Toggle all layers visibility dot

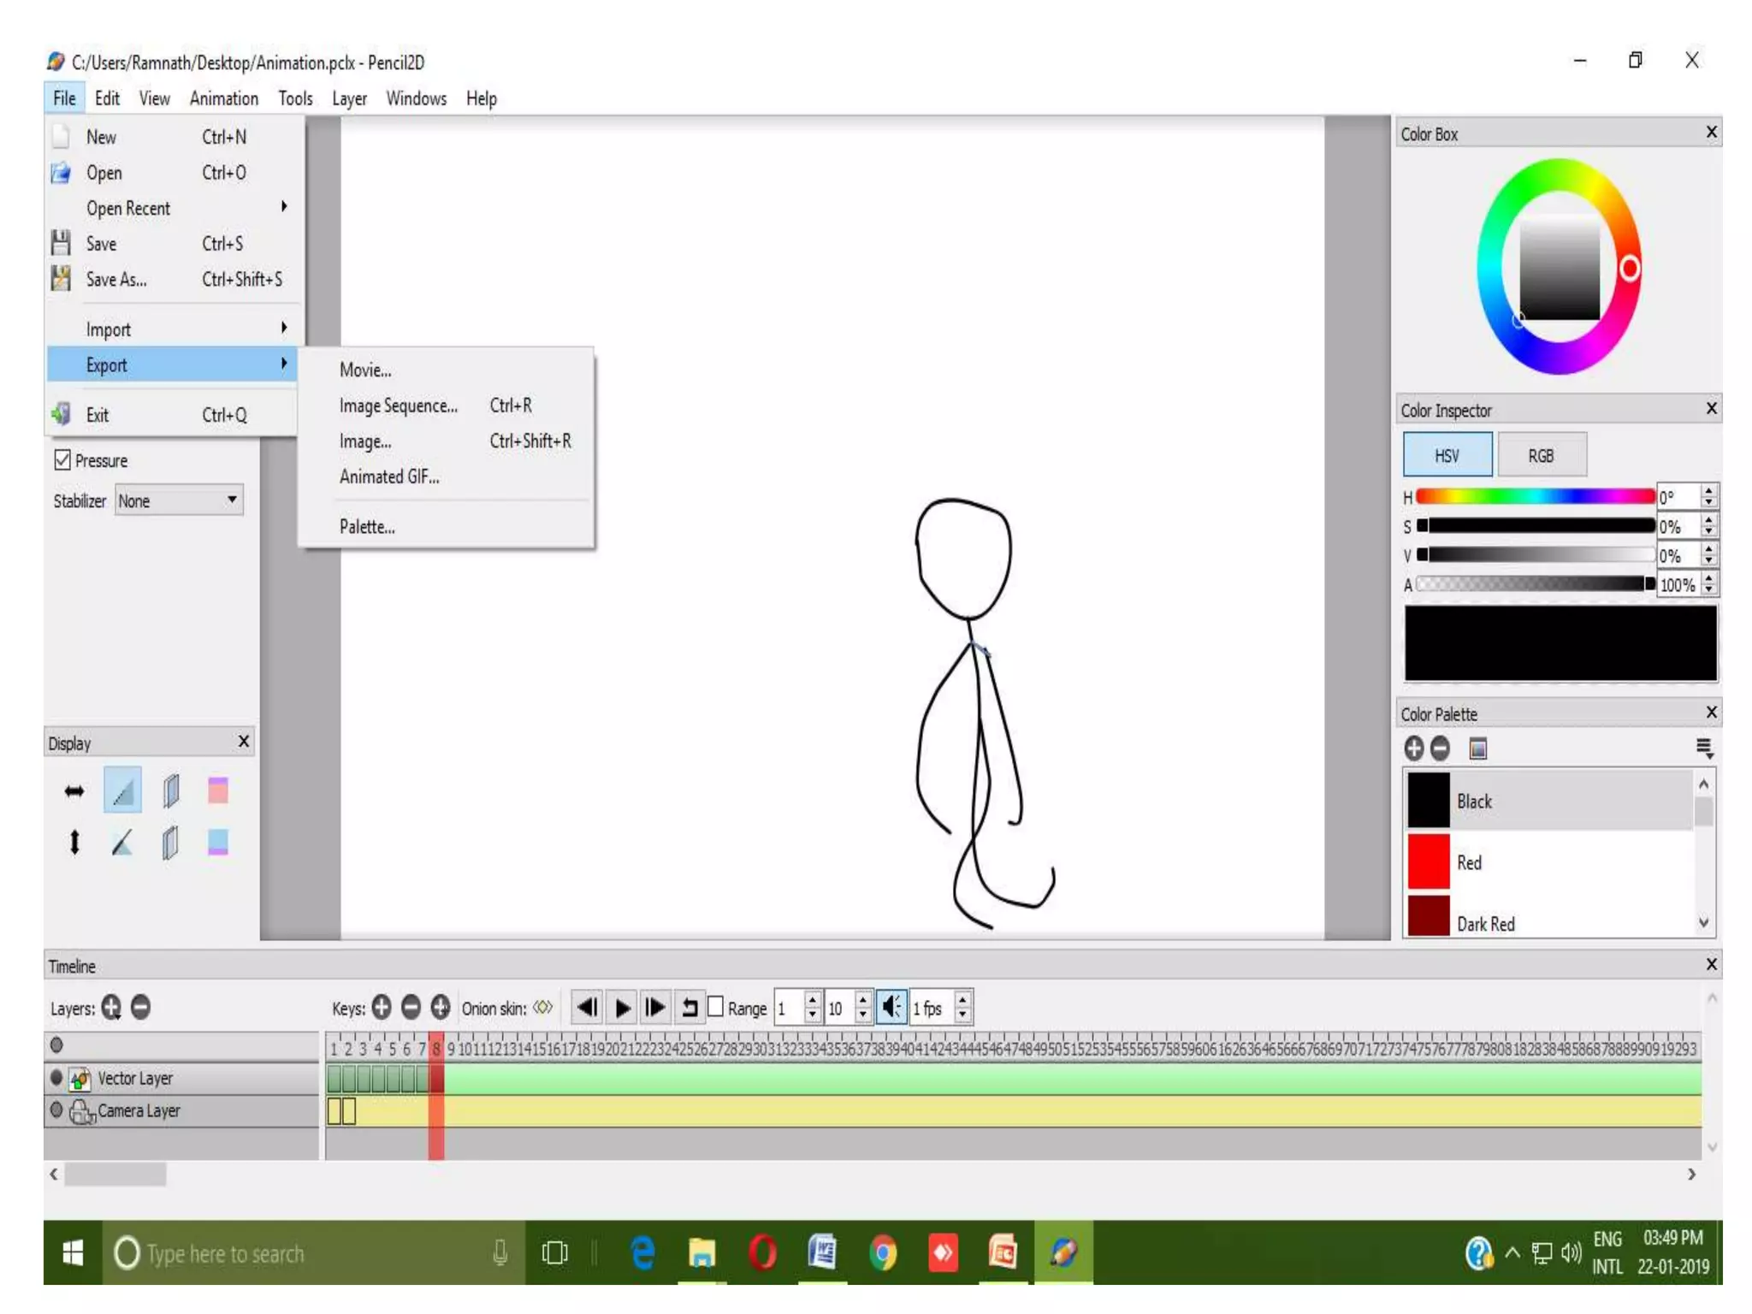pyautogui.click(x=56, y=1045)
